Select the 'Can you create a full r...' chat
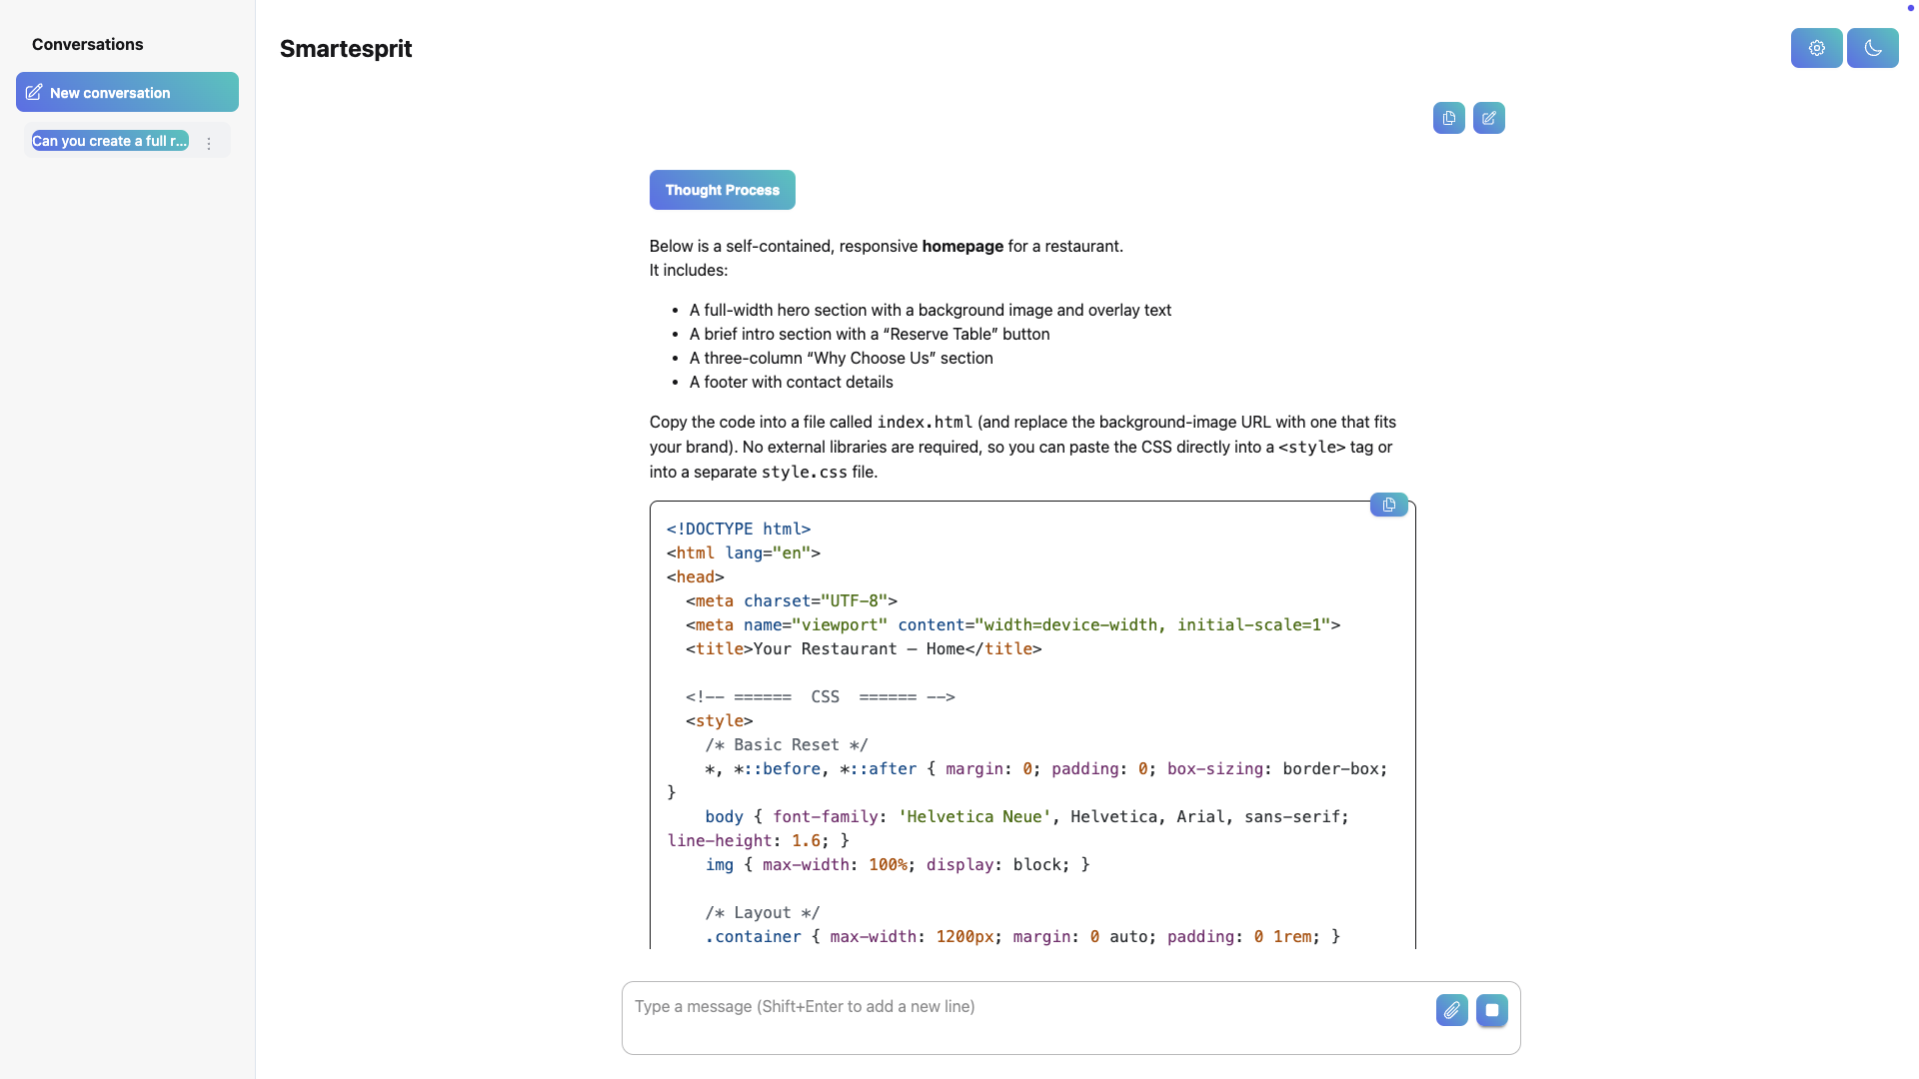This screenshot has width=1919, height=1079. point(109,141)
